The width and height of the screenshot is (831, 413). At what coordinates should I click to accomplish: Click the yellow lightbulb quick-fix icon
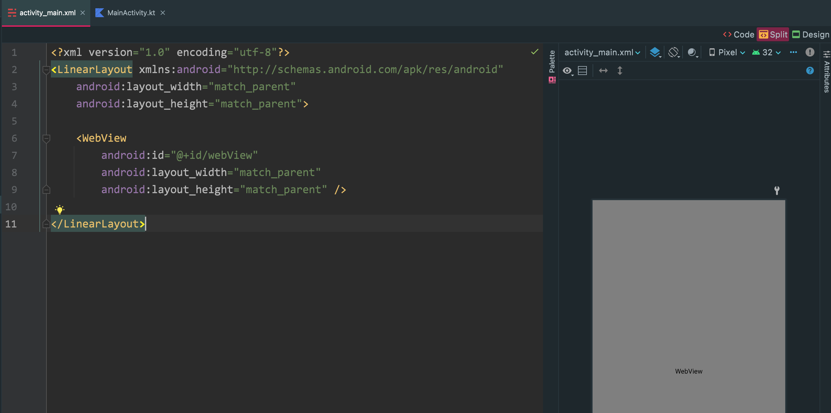tap(60, 210)
